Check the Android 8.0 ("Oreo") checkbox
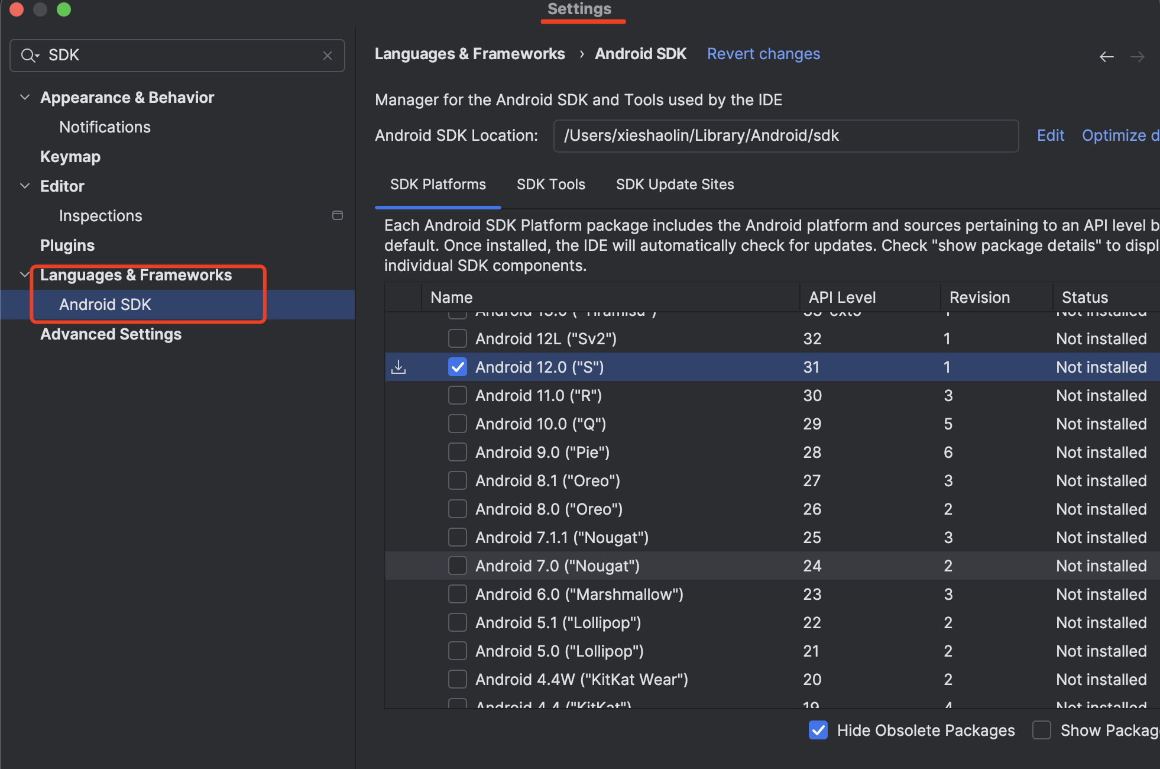This screenshot has height=769, width=1160. click(x=458, y=509)
